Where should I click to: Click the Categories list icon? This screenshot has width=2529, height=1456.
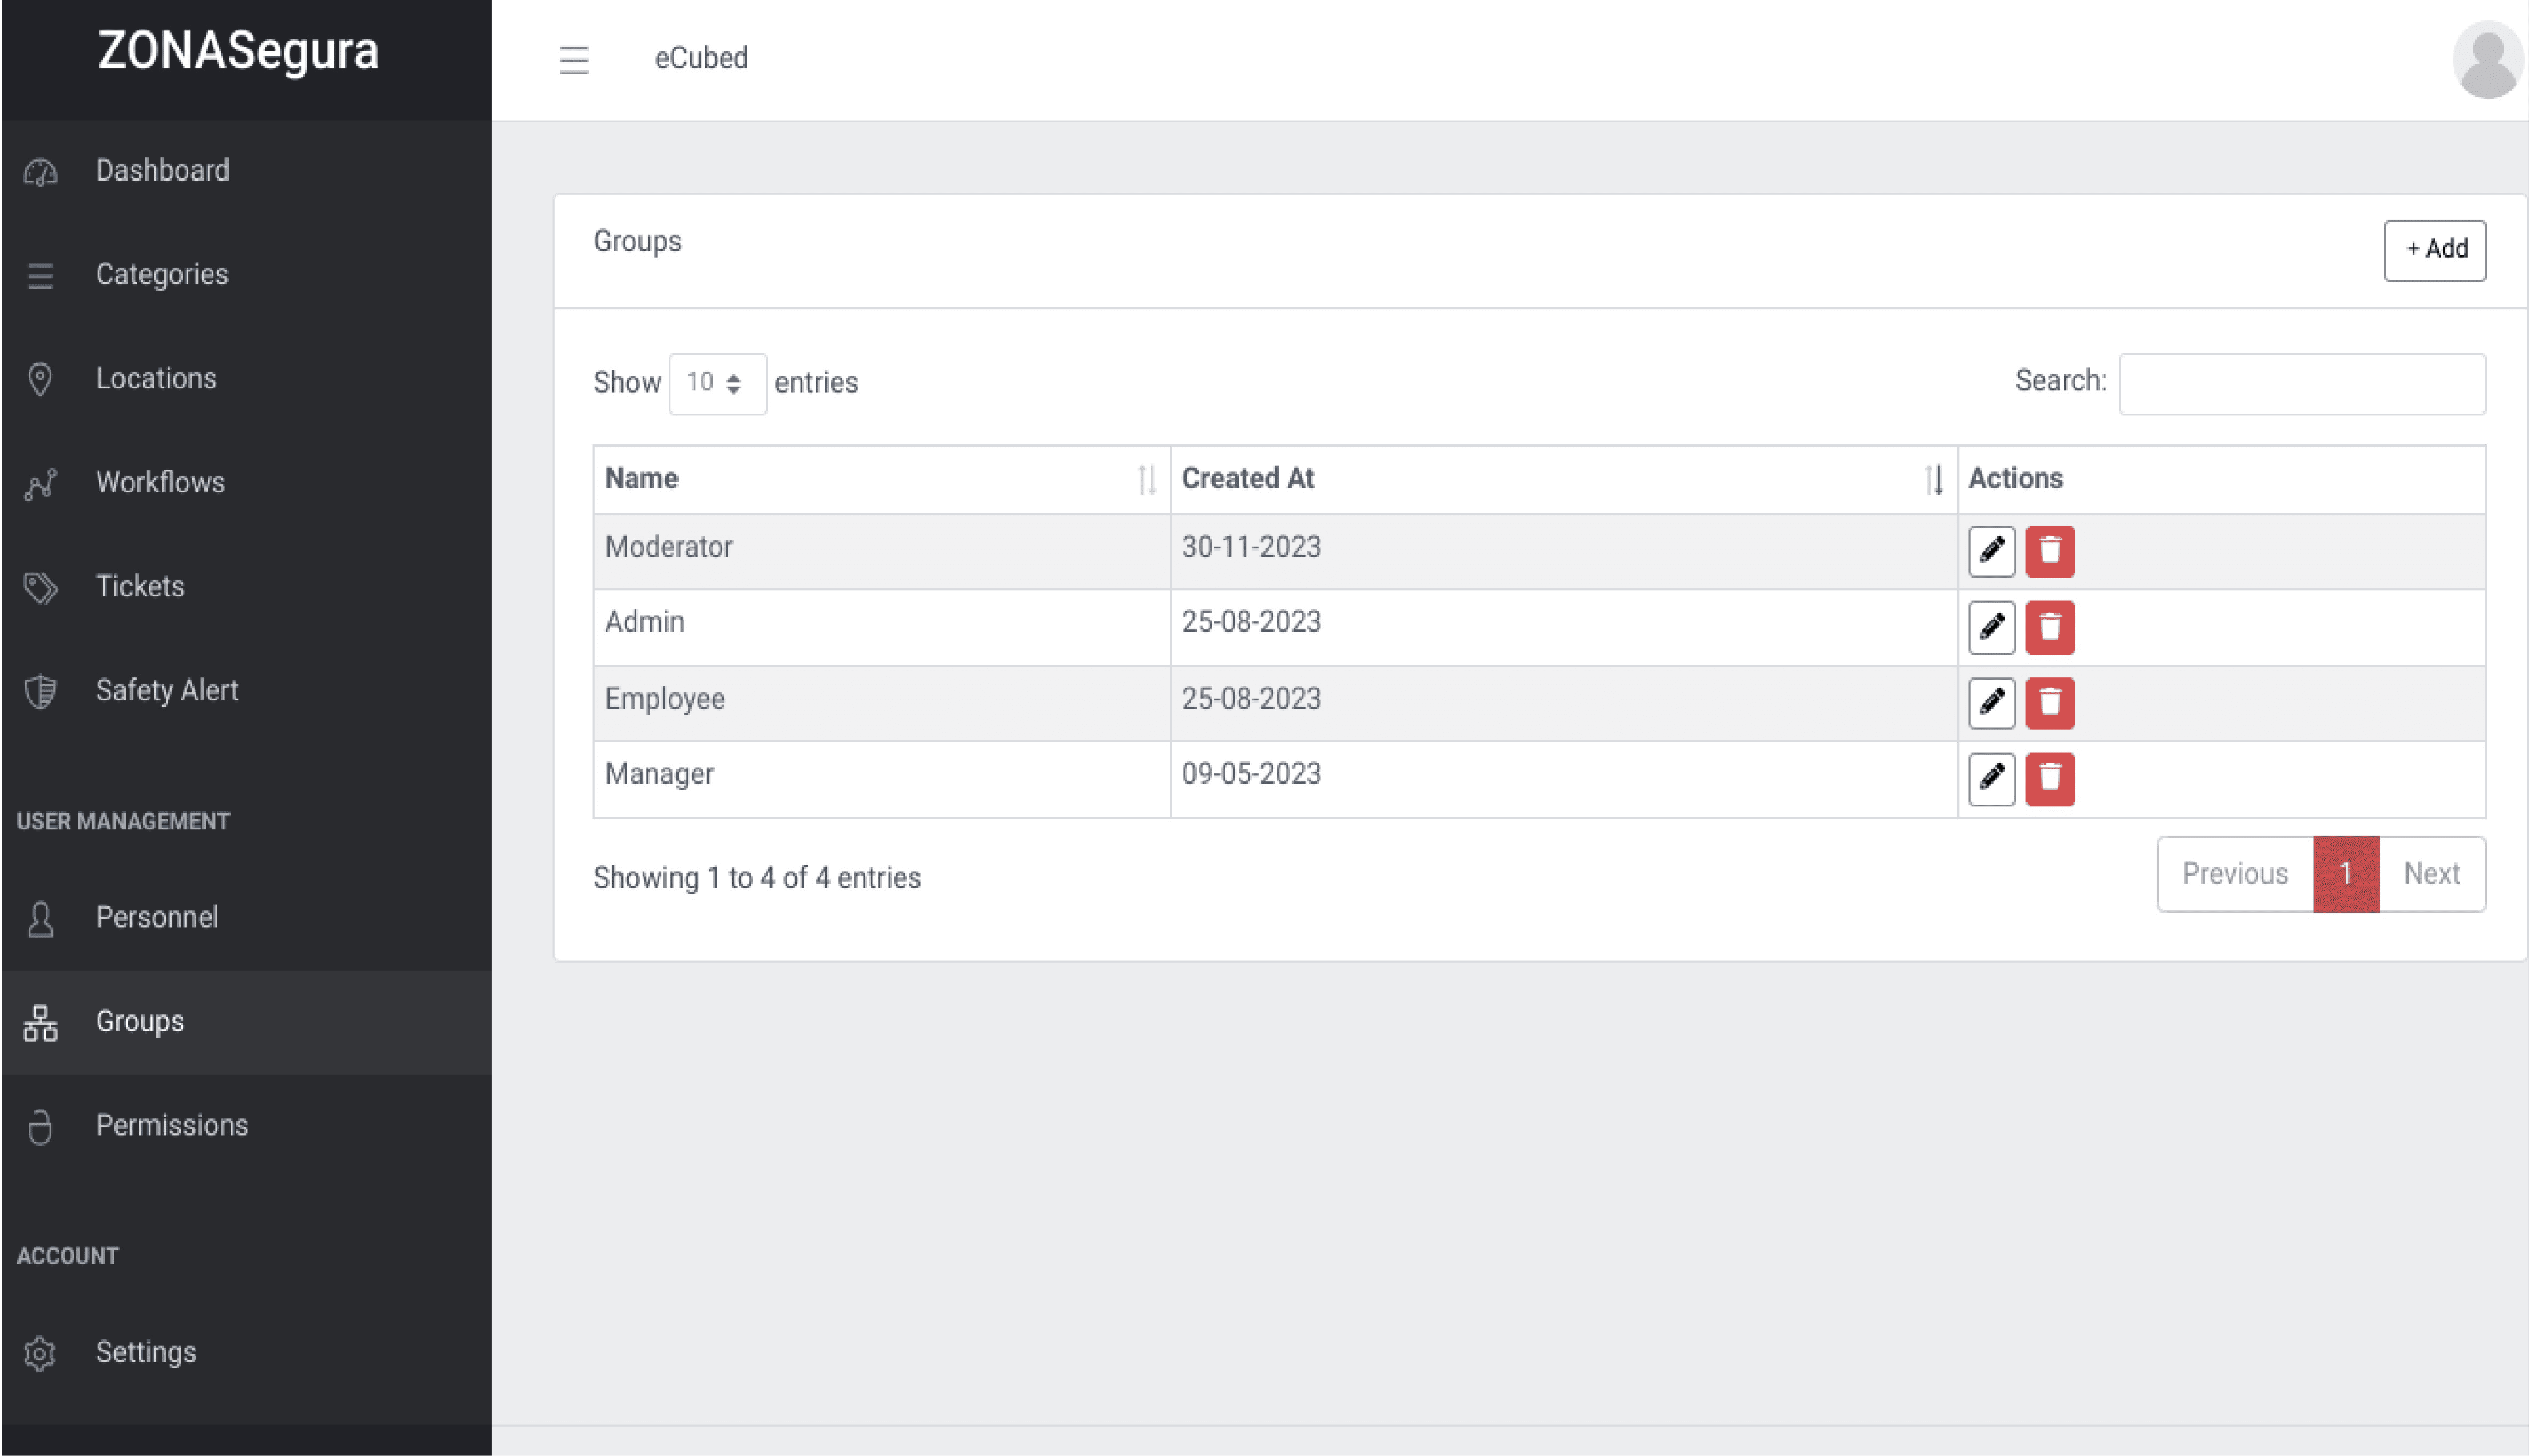[40, 275]
